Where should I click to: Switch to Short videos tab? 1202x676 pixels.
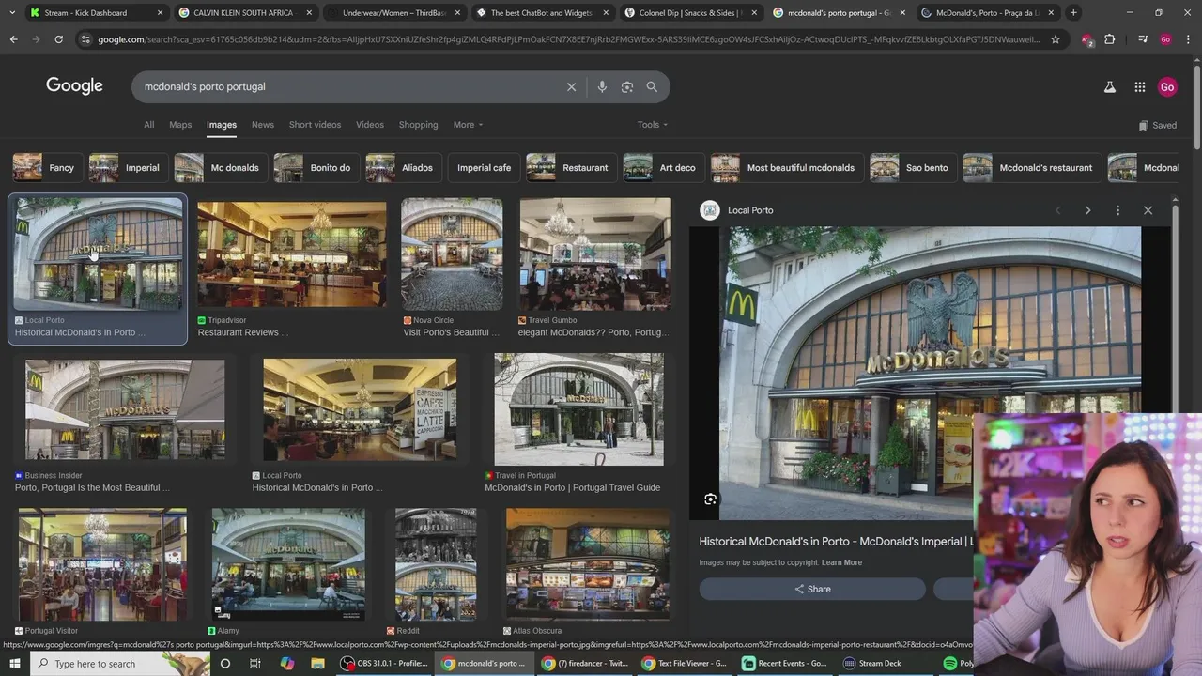(315, 125)
